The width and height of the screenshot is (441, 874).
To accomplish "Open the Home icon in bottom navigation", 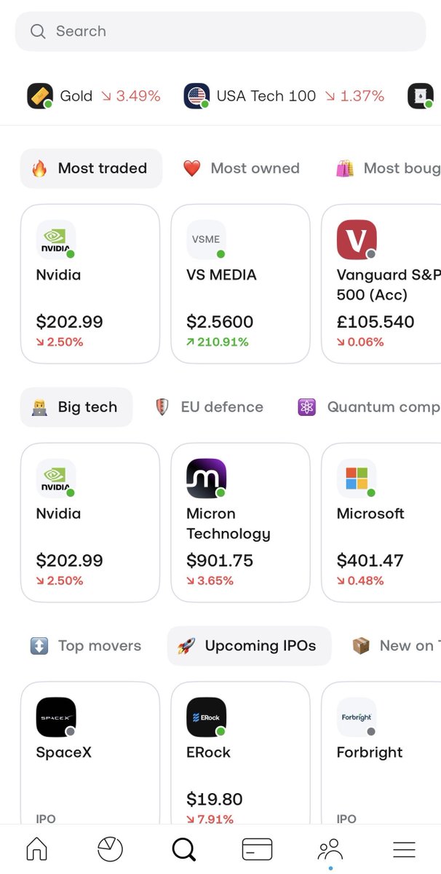I will (36, 849).
